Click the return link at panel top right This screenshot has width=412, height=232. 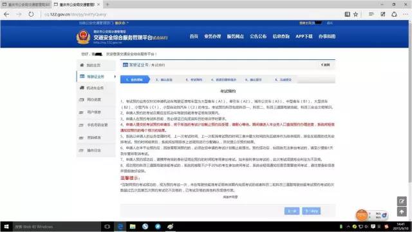coord(325,64)
